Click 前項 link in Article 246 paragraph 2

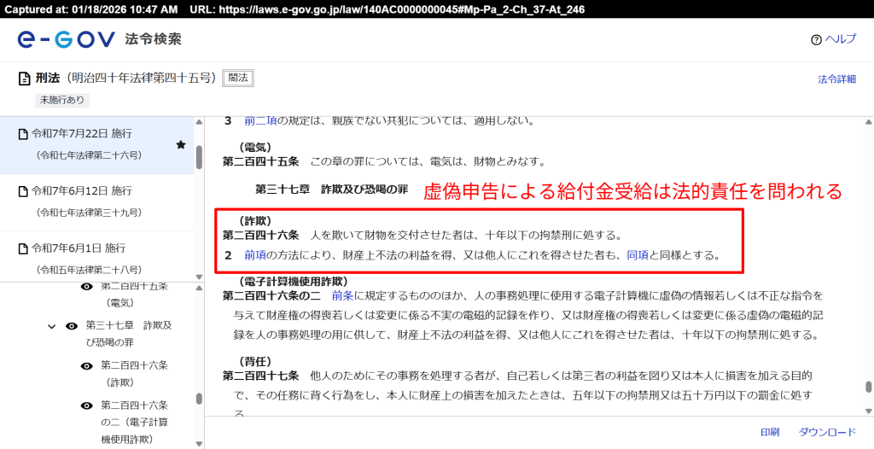coord(254,256)
